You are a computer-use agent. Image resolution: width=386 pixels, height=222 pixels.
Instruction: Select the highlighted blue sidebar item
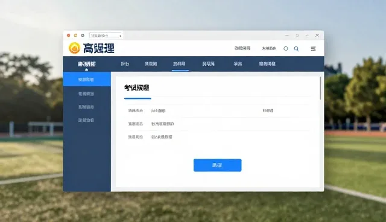[87, 79]
